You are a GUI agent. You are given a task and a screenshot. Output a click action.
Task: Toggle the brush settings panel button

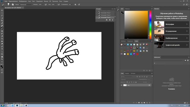(x=13, y=4)
